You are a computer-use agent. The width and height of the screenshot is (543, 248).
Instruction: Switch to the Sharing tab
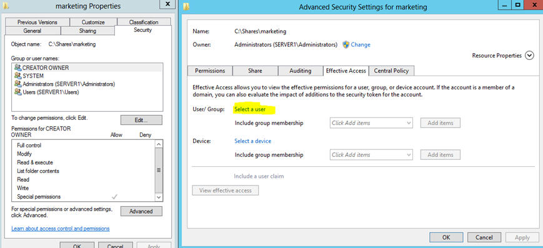click(x=87, y=31)
